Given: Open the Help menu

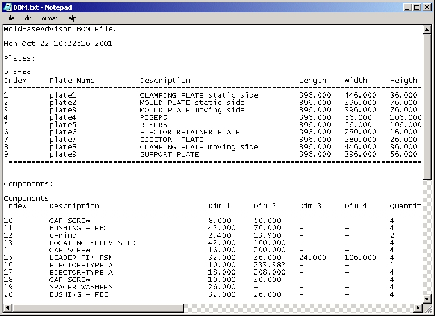Looking at the screenshot, I should click(x=70, y=18).
